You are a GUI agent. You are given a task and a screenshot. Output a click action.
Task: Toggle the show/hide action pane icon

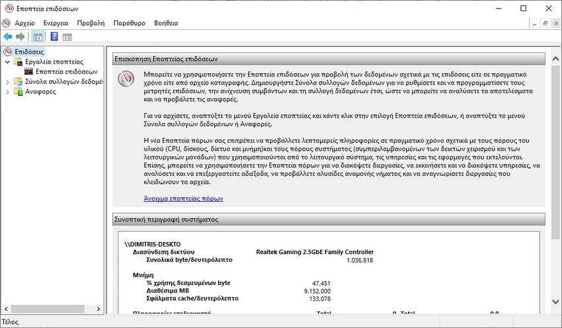coord(67,36)
